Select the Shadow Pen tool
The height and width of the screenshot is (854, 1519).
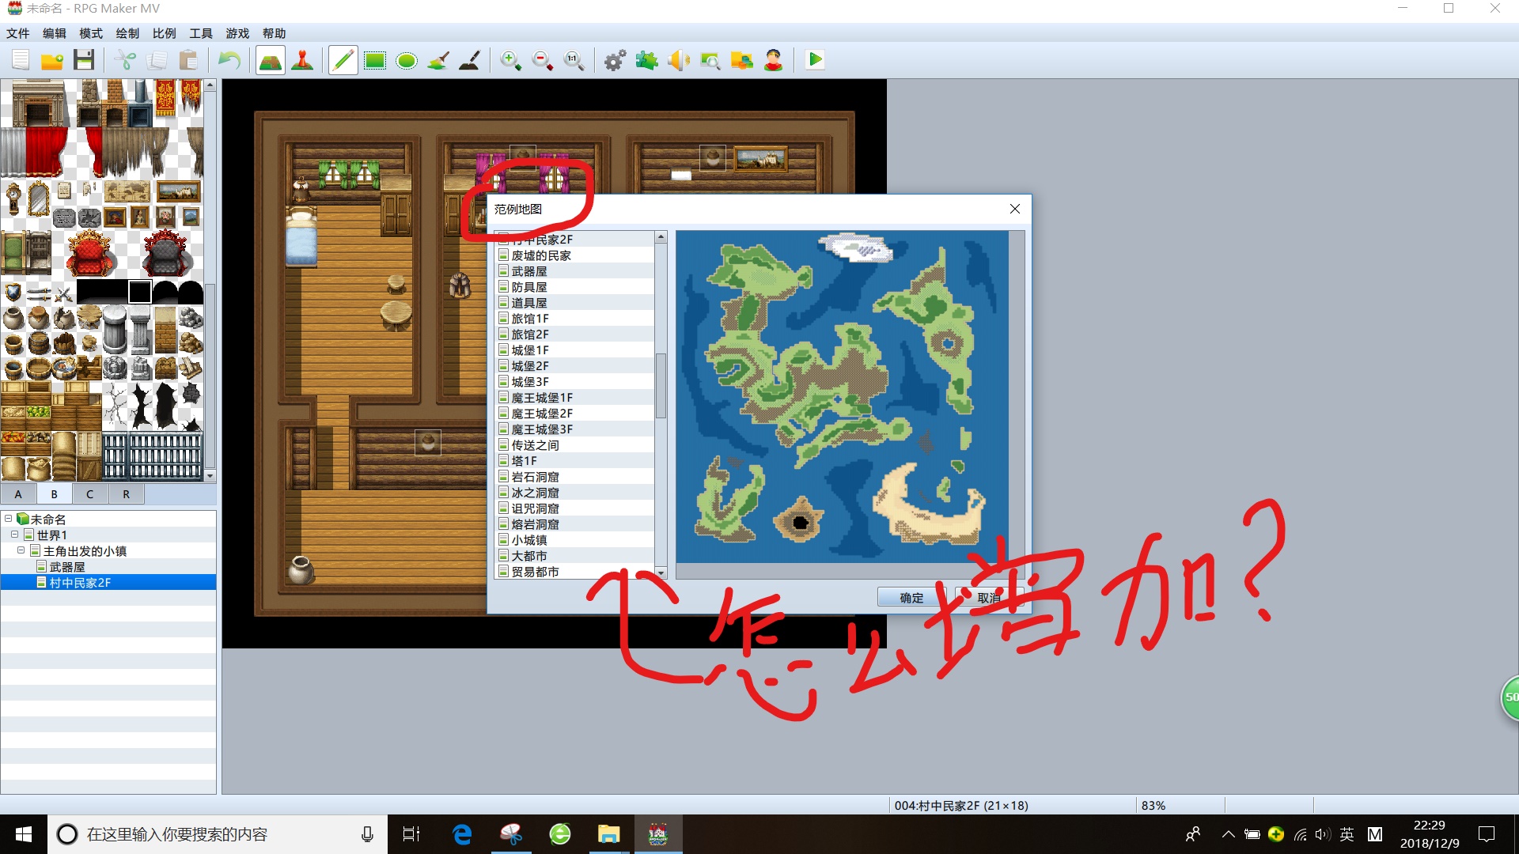470,60
